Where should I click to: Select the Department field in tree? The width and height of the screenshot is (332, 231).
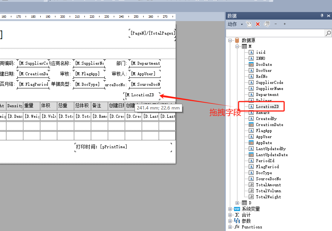[x=267, y=94]
